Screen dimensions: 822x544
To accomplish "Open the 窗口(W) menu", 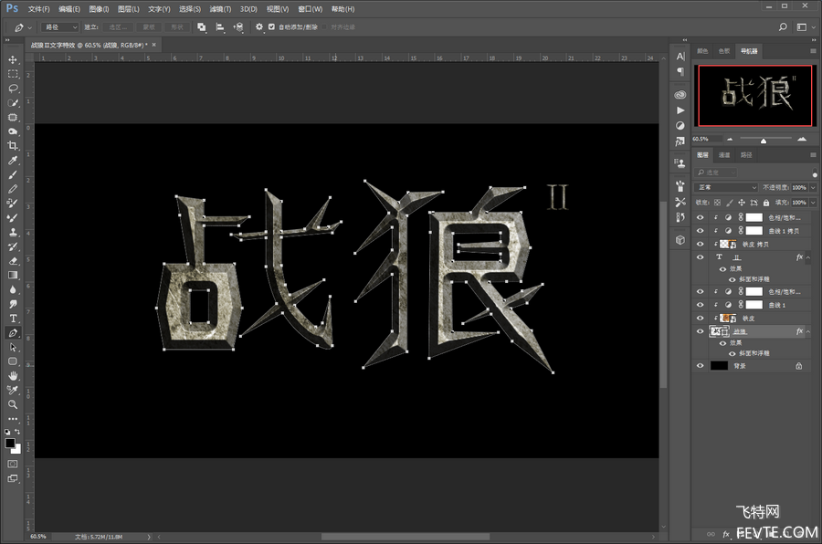I will pos(311,9).
